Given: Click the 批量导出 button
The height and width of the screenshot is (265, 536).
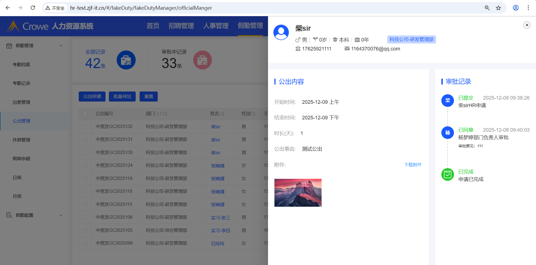Looking at the screenshot, I should (x=122, y=97).
